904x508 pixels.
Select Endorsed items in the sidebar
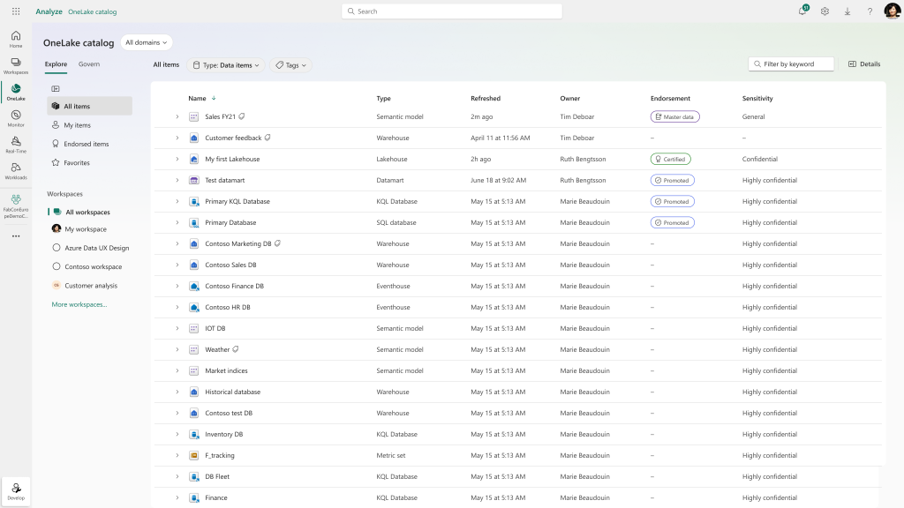[86, 144]
